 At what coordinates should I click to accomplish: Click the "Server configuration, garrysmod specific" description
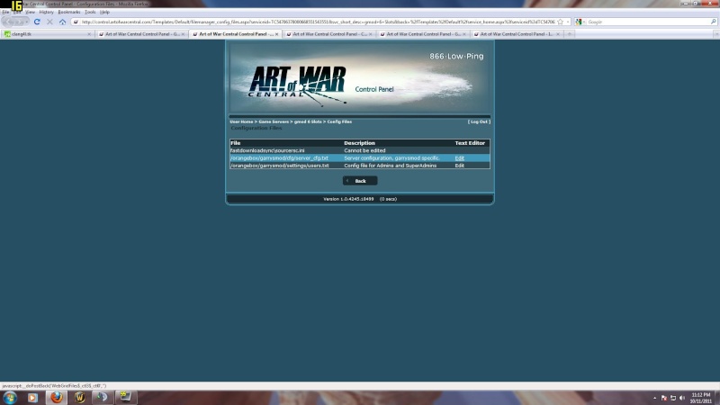point(391,158)
